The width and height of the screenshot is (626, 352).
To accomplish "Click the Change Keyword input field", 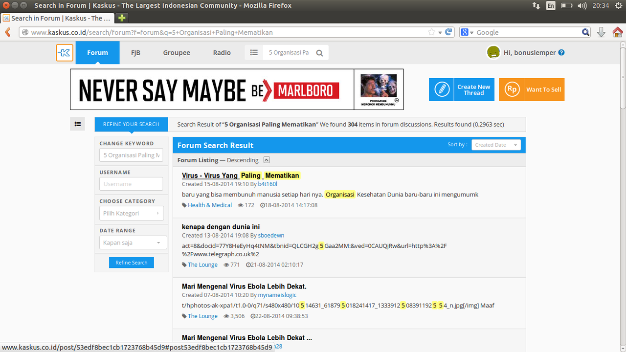I will (x=131, y=155).
